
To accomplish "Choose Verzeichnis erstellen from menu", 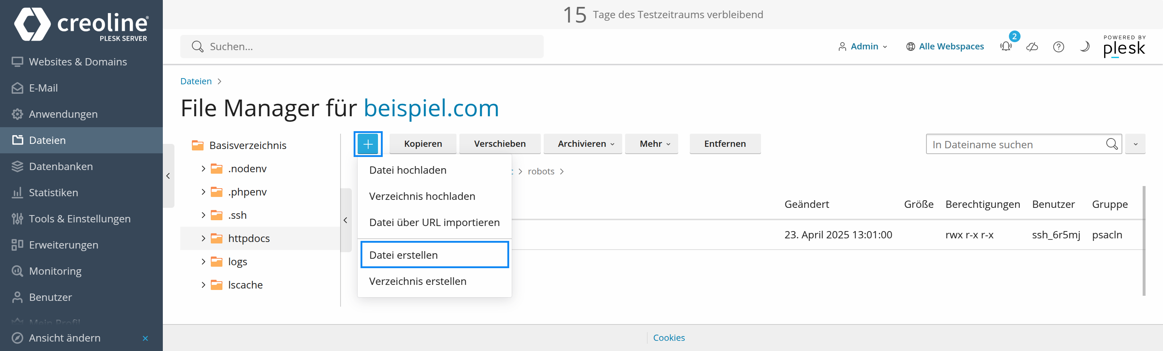I will pyautogui.click(x=434, y=281).
